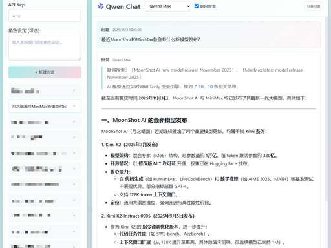331x248 pixels.
Task: Click the 代码任务性能 SWE-bench sub-bullet
Action: [x=164, y=234]
